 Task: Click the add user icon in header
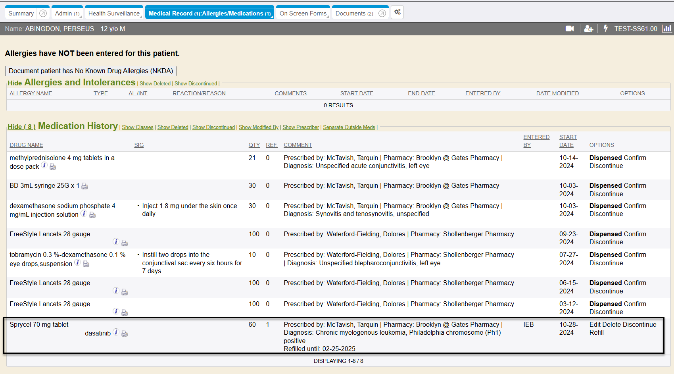coord(588,29)
